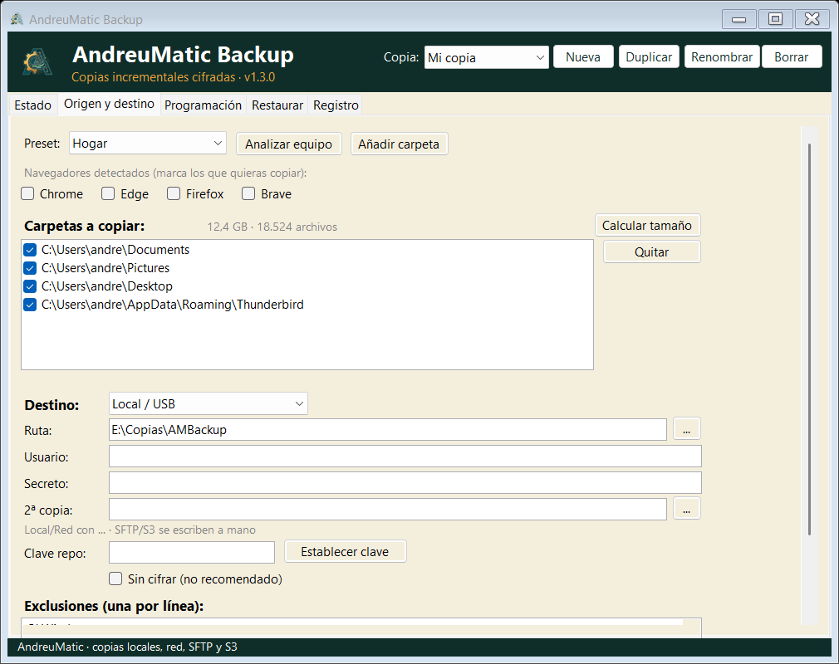
Task: Check the Firefox browser option
Action: click(174, 193)
